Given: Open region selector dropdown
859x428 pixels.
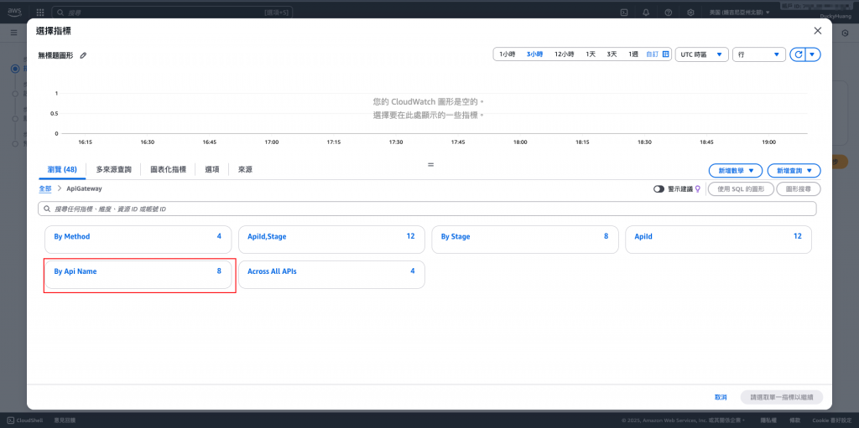Looking at the screenshot, I should 739,12.
